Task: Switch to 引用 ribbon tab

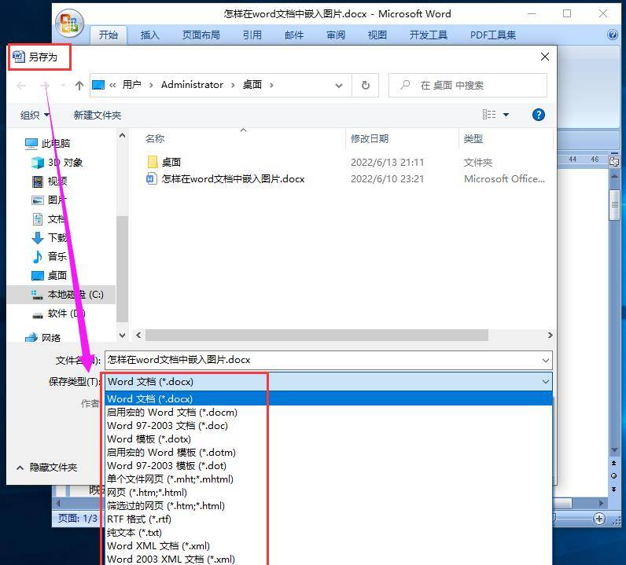Action: [252, 35]
